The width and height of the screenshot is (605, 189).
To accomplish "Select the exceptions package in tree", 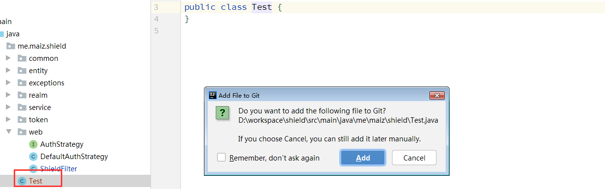I will pyautogui.click(x=47, y=83).
